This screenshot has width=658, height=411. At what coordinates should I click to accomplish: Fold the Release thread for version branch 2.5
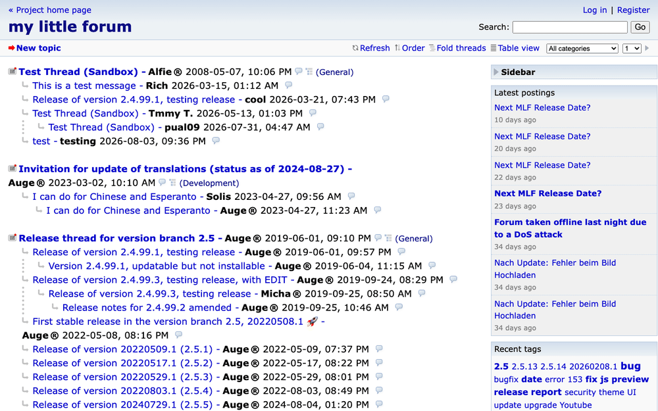pos(12,238)
